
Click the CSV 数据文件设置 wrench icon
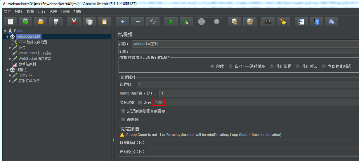[x=15, y=42]
